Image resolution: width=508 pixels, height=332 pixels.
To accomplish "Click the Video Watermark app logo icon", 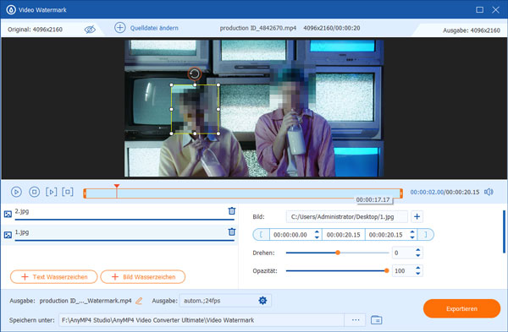I will [11, 9].
